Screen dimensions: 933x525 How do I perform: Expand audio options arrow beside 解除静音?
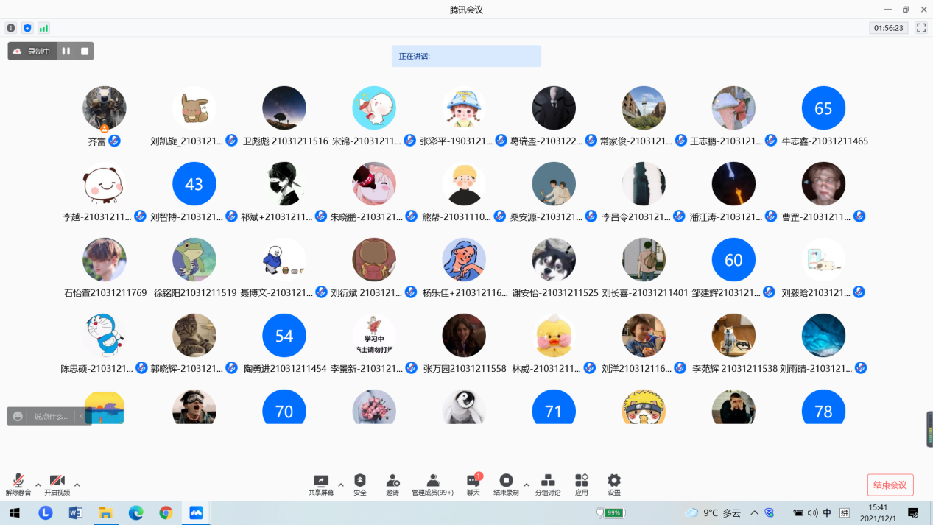(x=38, y=485)
